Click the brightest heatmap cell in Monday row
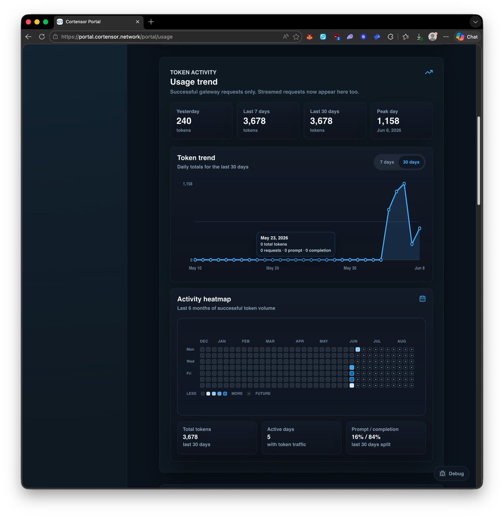This screenshot has height=517, width=504. click(x=358, y=349)
